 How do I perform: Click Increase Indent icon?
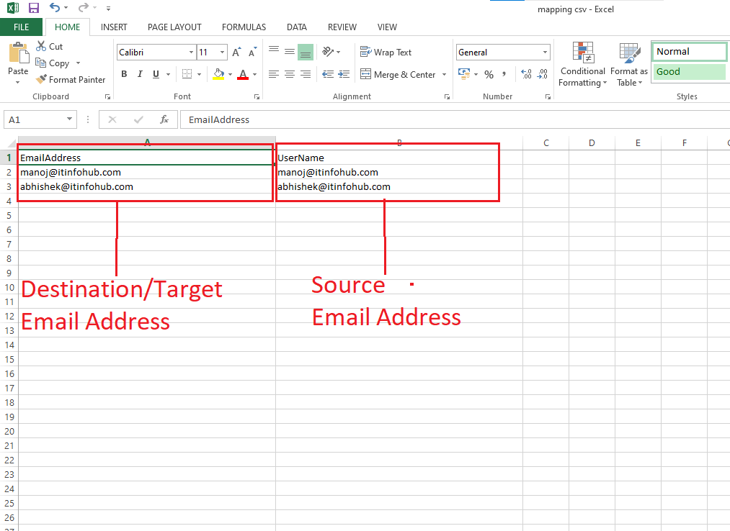point(344,74)
